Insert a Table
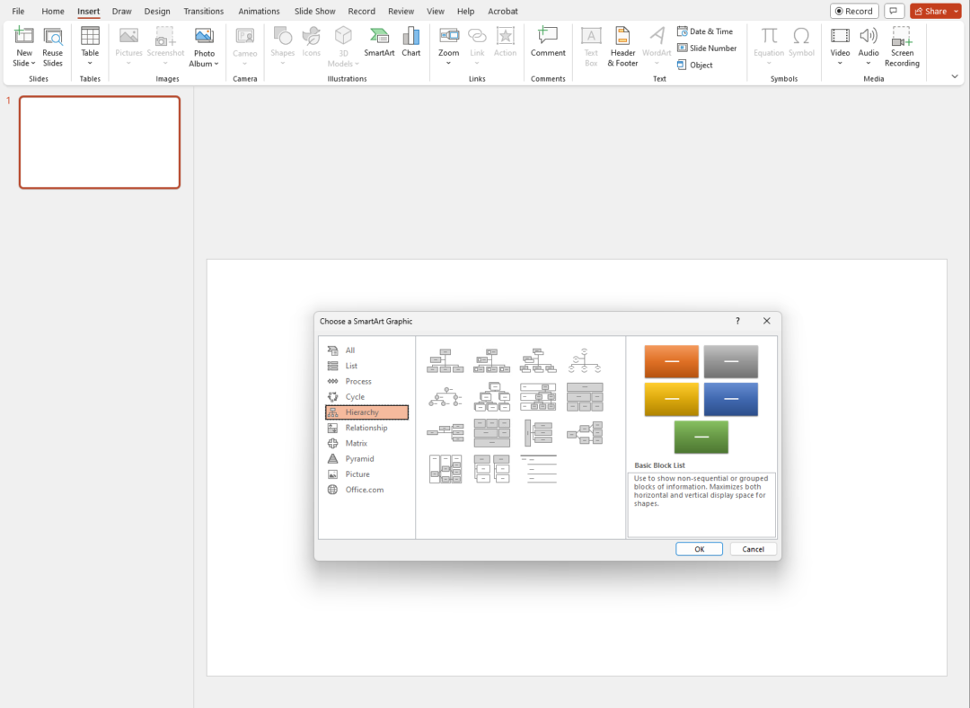 90,42
